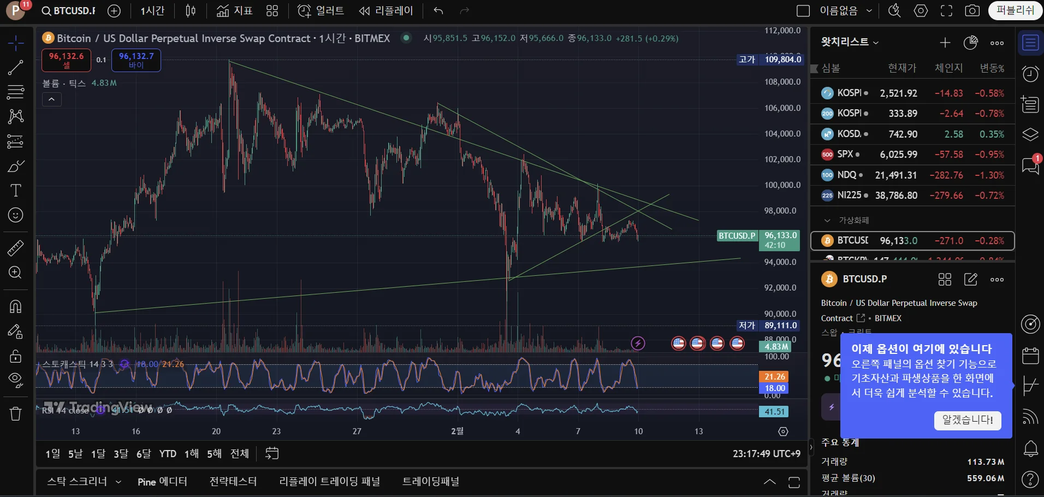Redo the chart action

(465, 11)
